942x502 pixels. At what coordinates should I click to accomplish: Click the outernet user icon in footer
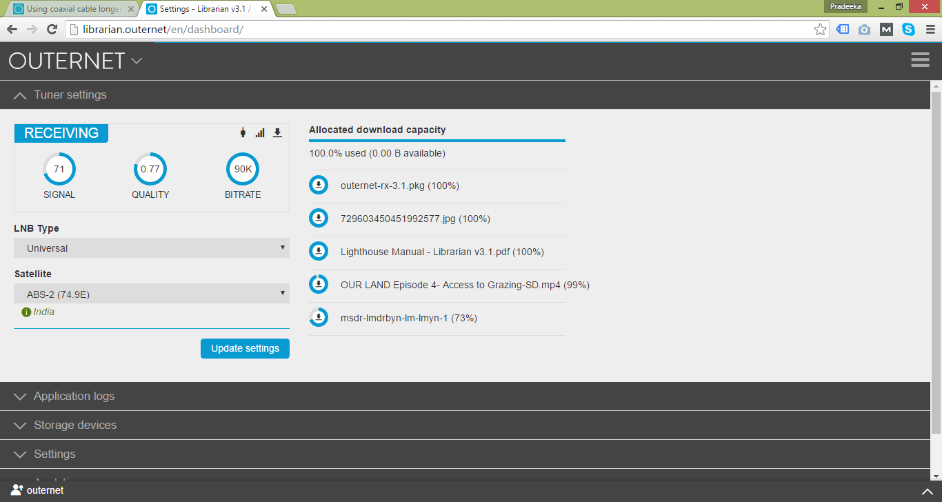[17, 490]
